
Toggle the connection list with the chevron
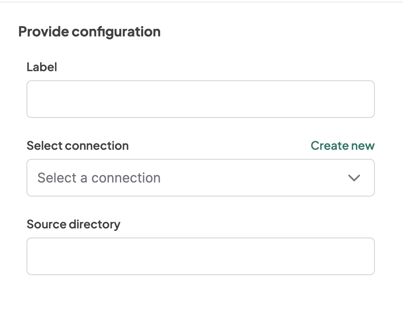tap(354, 178)
